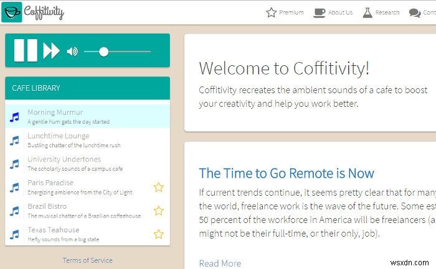Open the Research page
Viewport: 436px width, 269px height.
387,12
